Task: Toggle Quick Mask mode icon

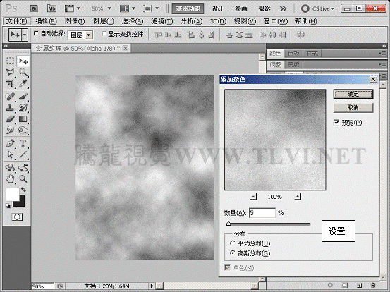Action: 17,217
